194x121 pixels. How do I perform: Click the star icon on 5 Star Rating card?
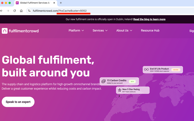(119, 90)
